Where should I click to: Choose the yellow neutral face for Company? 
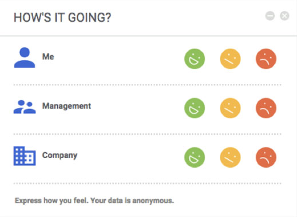point(230,157)
